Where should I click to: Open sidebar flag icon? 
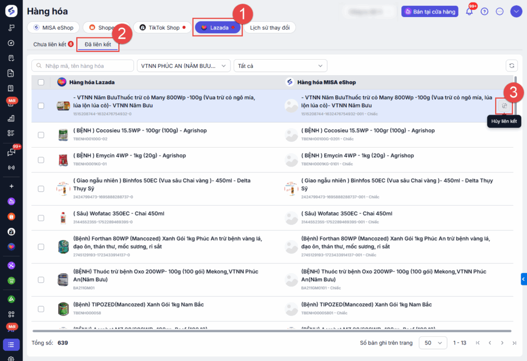(11, 28)
